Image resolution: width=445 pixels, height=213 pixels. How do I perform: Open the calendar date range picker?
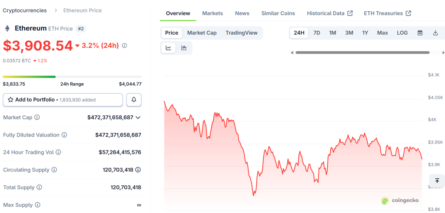click(420, 33)
